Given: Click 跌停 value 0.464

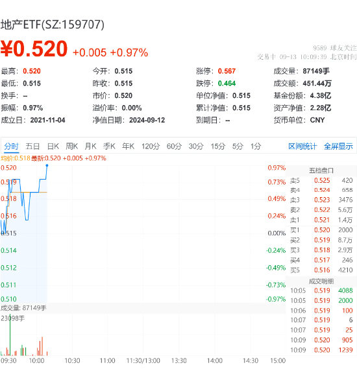Looking at the screenshot, I should 227,84.
